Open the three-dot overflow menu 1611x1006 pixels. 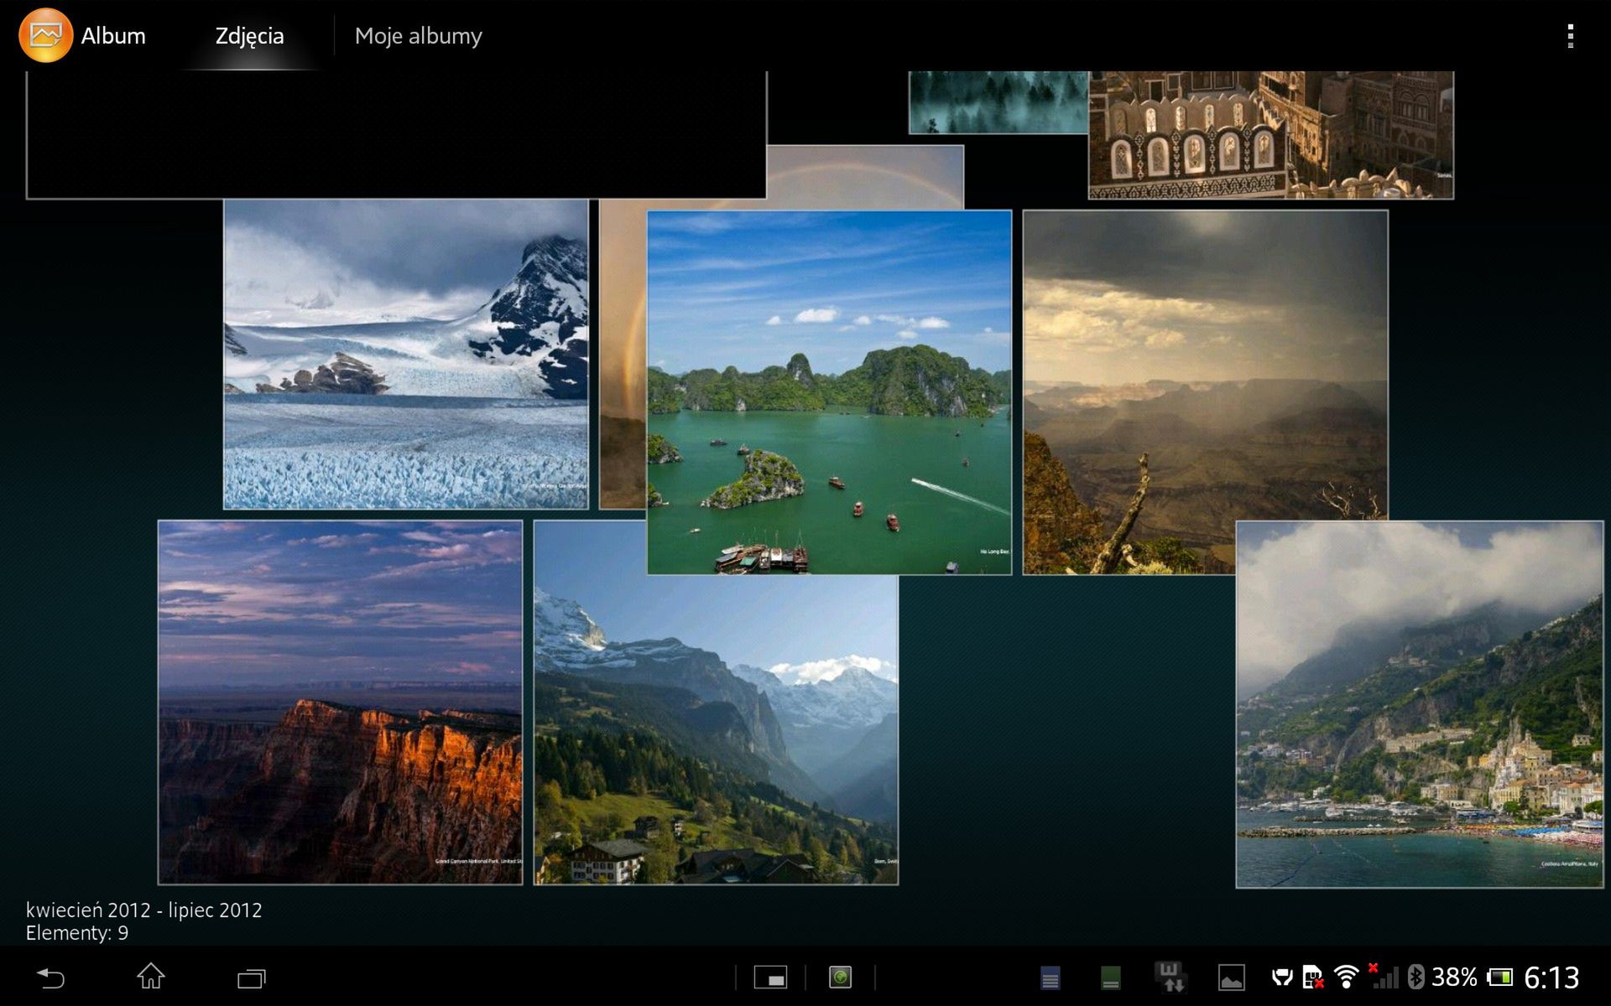click(1570, 36)
